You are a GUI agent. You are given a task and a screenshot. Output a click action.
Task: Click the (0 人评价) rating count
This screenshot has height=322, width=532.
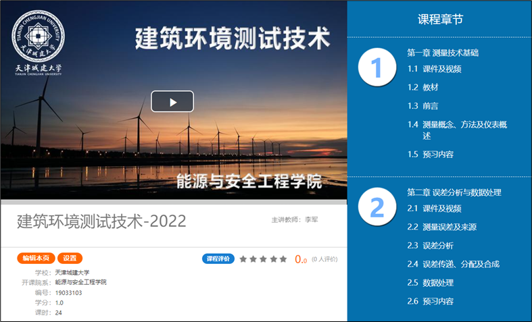[324, 259]
